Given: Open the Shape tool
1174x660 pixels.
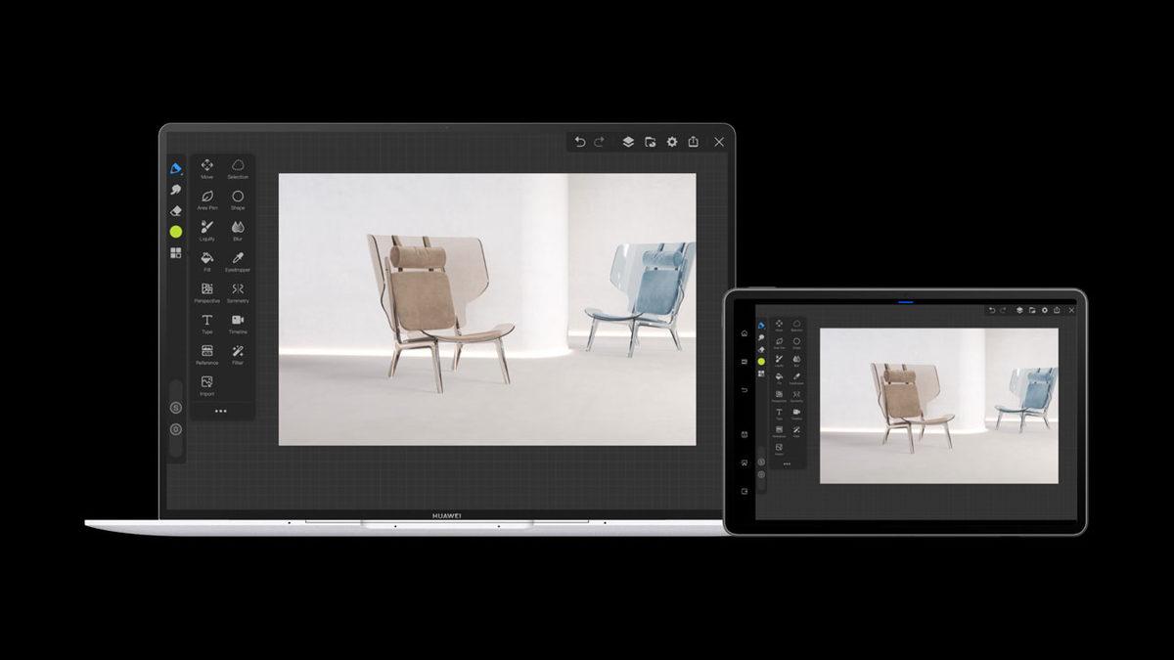Looking at the screenshot, I should point(237,197).
